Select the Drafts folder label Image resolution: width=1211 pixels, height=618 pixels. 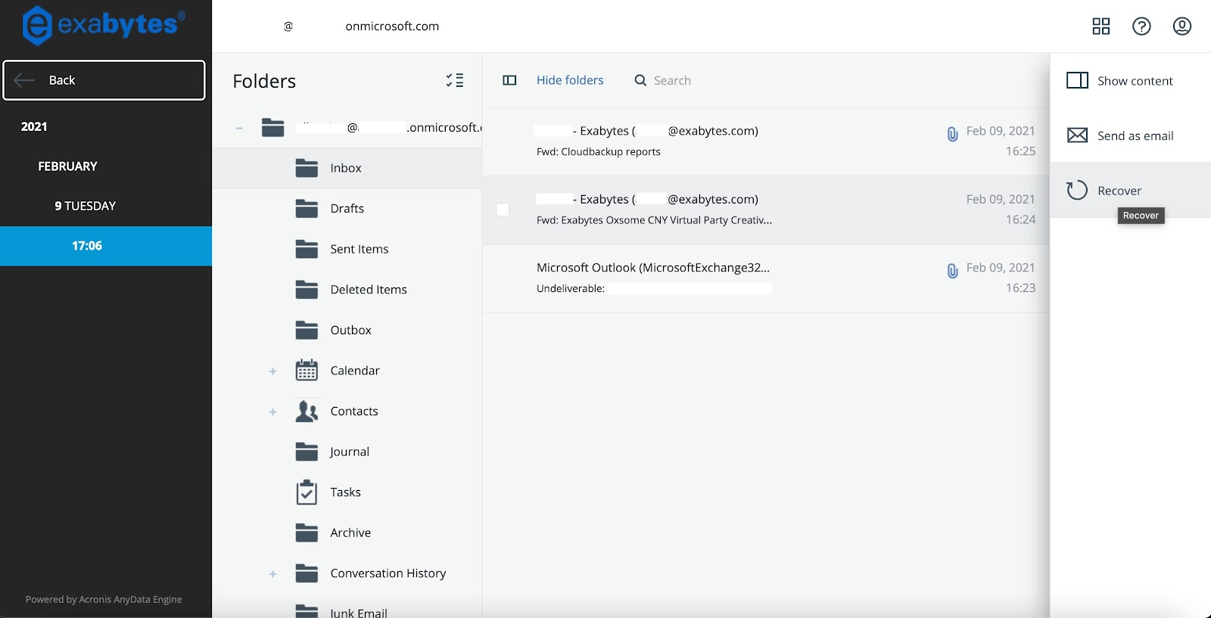(x=347, y=209)
